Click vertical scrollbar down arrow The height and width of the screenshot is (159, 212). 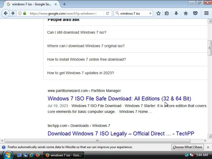[210, 136]
